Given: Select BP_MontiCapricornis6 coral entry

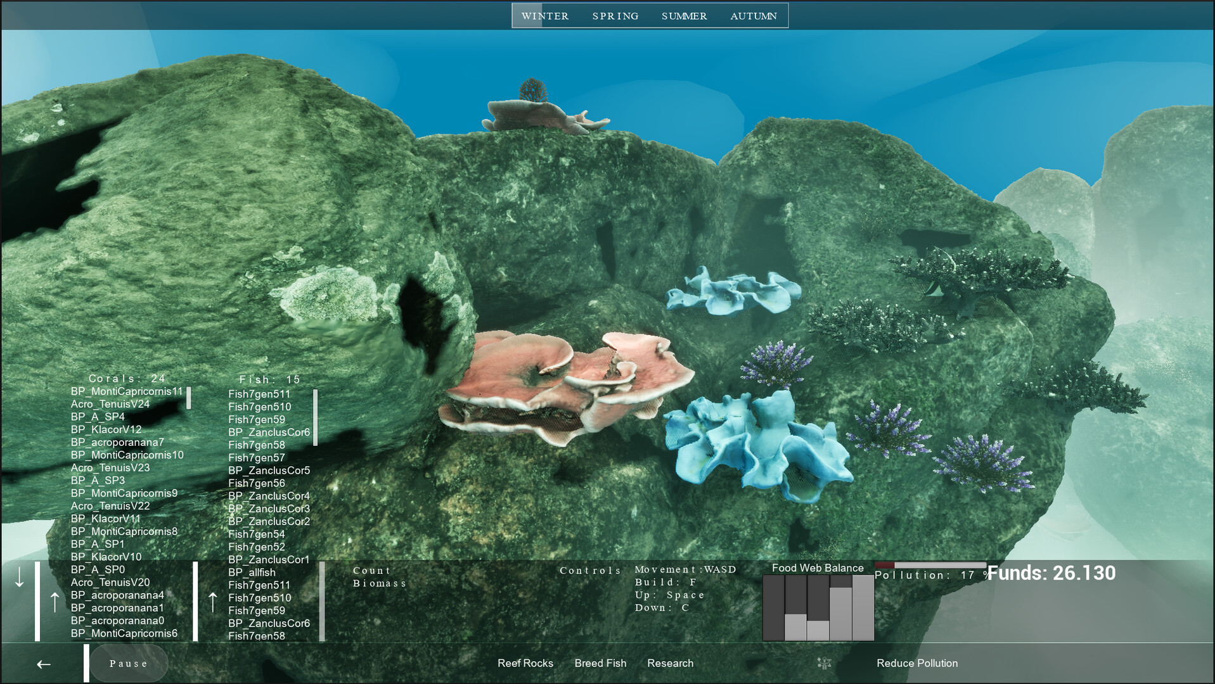Looking at the screenshot, I should (124, 633).
